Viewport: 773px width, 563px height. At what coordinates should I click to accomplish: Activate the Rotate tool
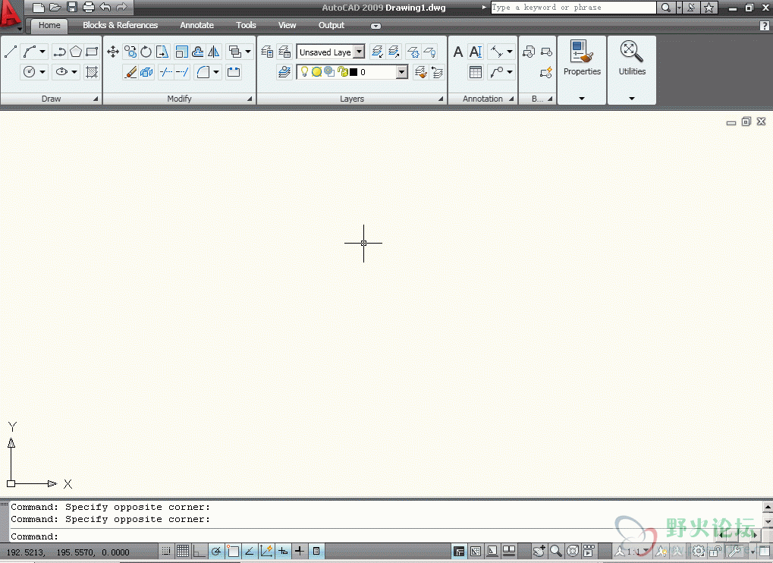click(x=146, y=52)
